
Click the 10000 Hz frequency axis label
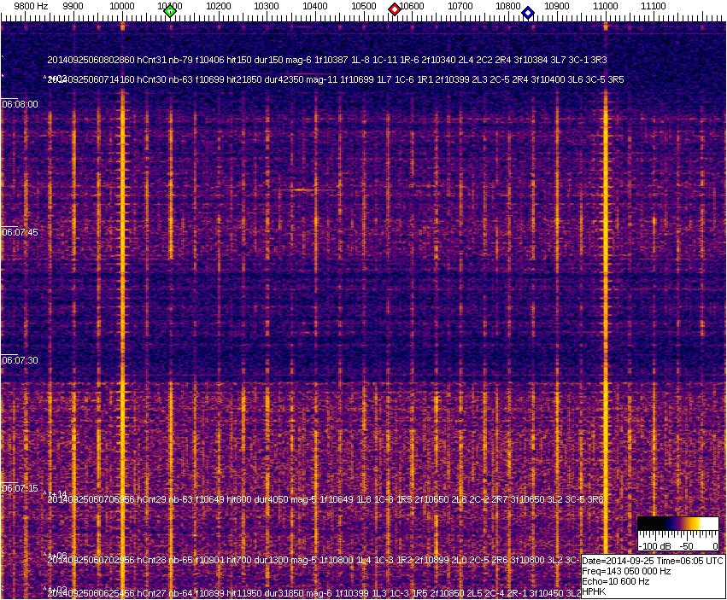tap(122, 6)
